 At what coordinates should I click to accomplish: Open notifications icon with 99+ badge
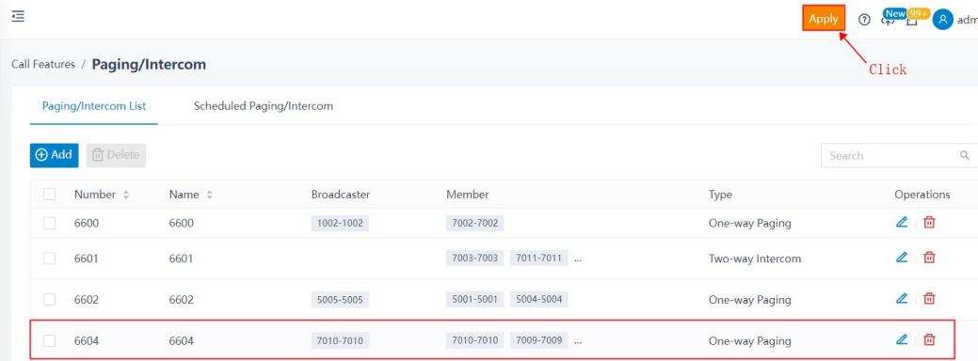[912, 20]
